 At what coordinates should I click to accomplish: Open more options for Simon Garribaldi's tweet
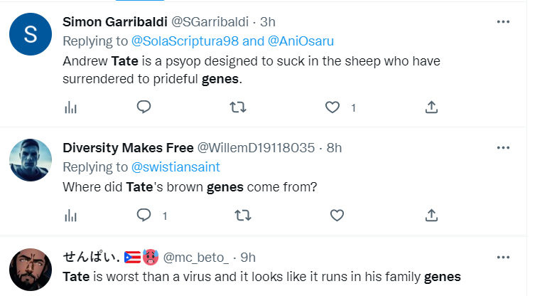coord(503,22)
